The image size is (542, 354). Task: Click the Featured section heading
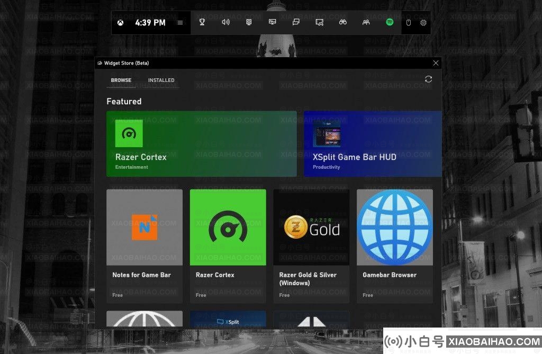[124, 101]
